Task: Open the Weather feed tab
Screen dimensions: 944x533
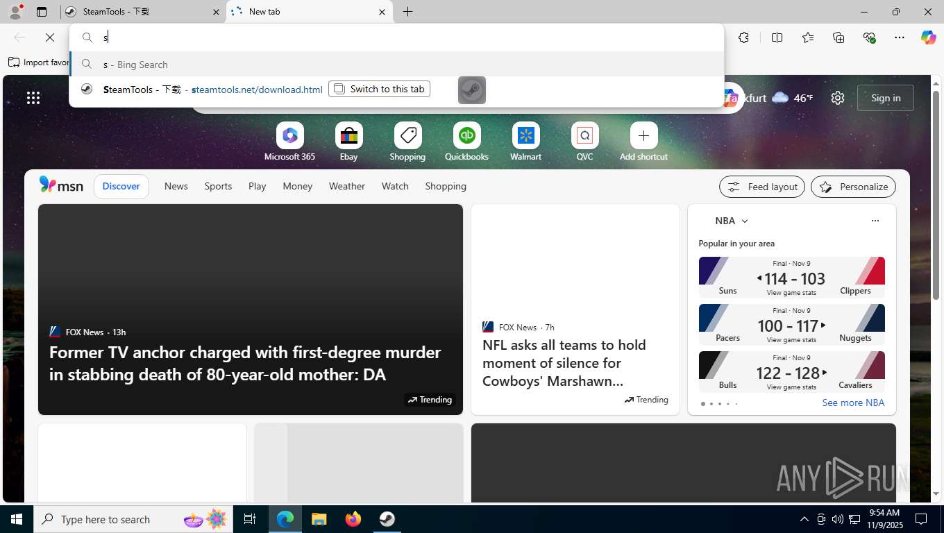Action: click(347, 186)
